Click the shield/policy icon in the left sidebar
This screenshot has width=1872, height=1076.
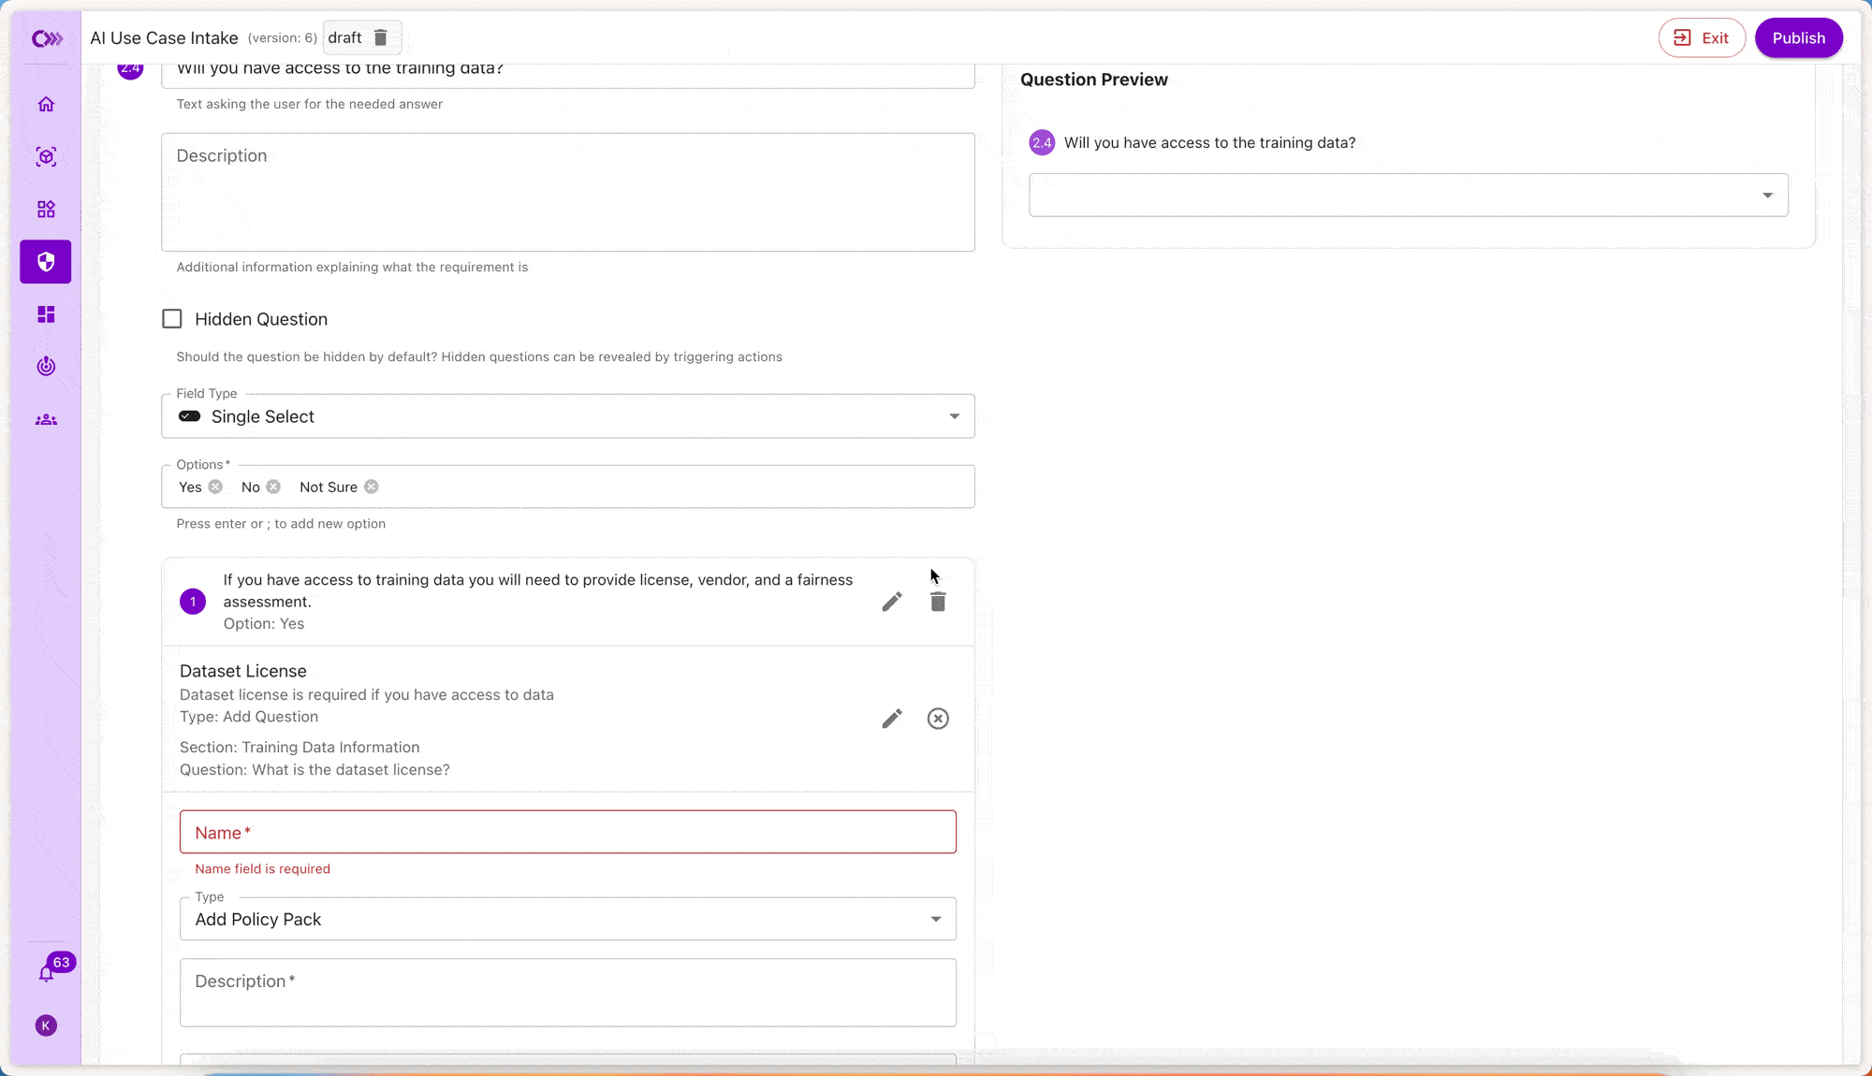tap(46, 261)
